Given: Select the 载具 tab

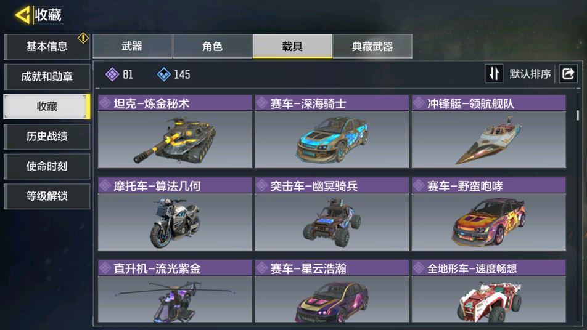Looking at the screenshot, I should point(292,46).
